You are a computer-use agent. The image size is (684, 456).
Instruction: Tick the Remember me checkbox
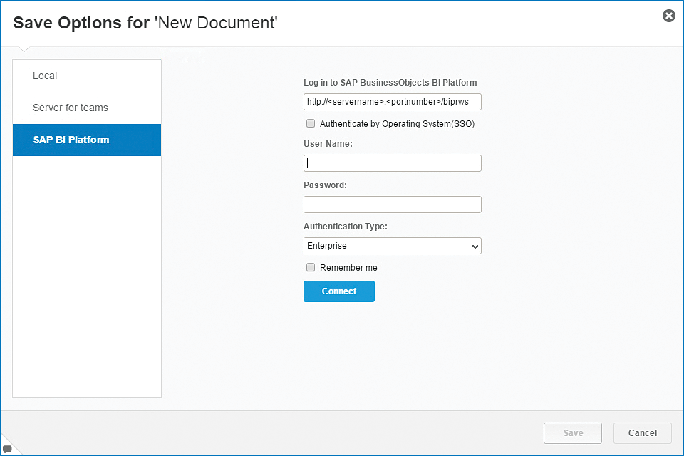coord(311,268)
